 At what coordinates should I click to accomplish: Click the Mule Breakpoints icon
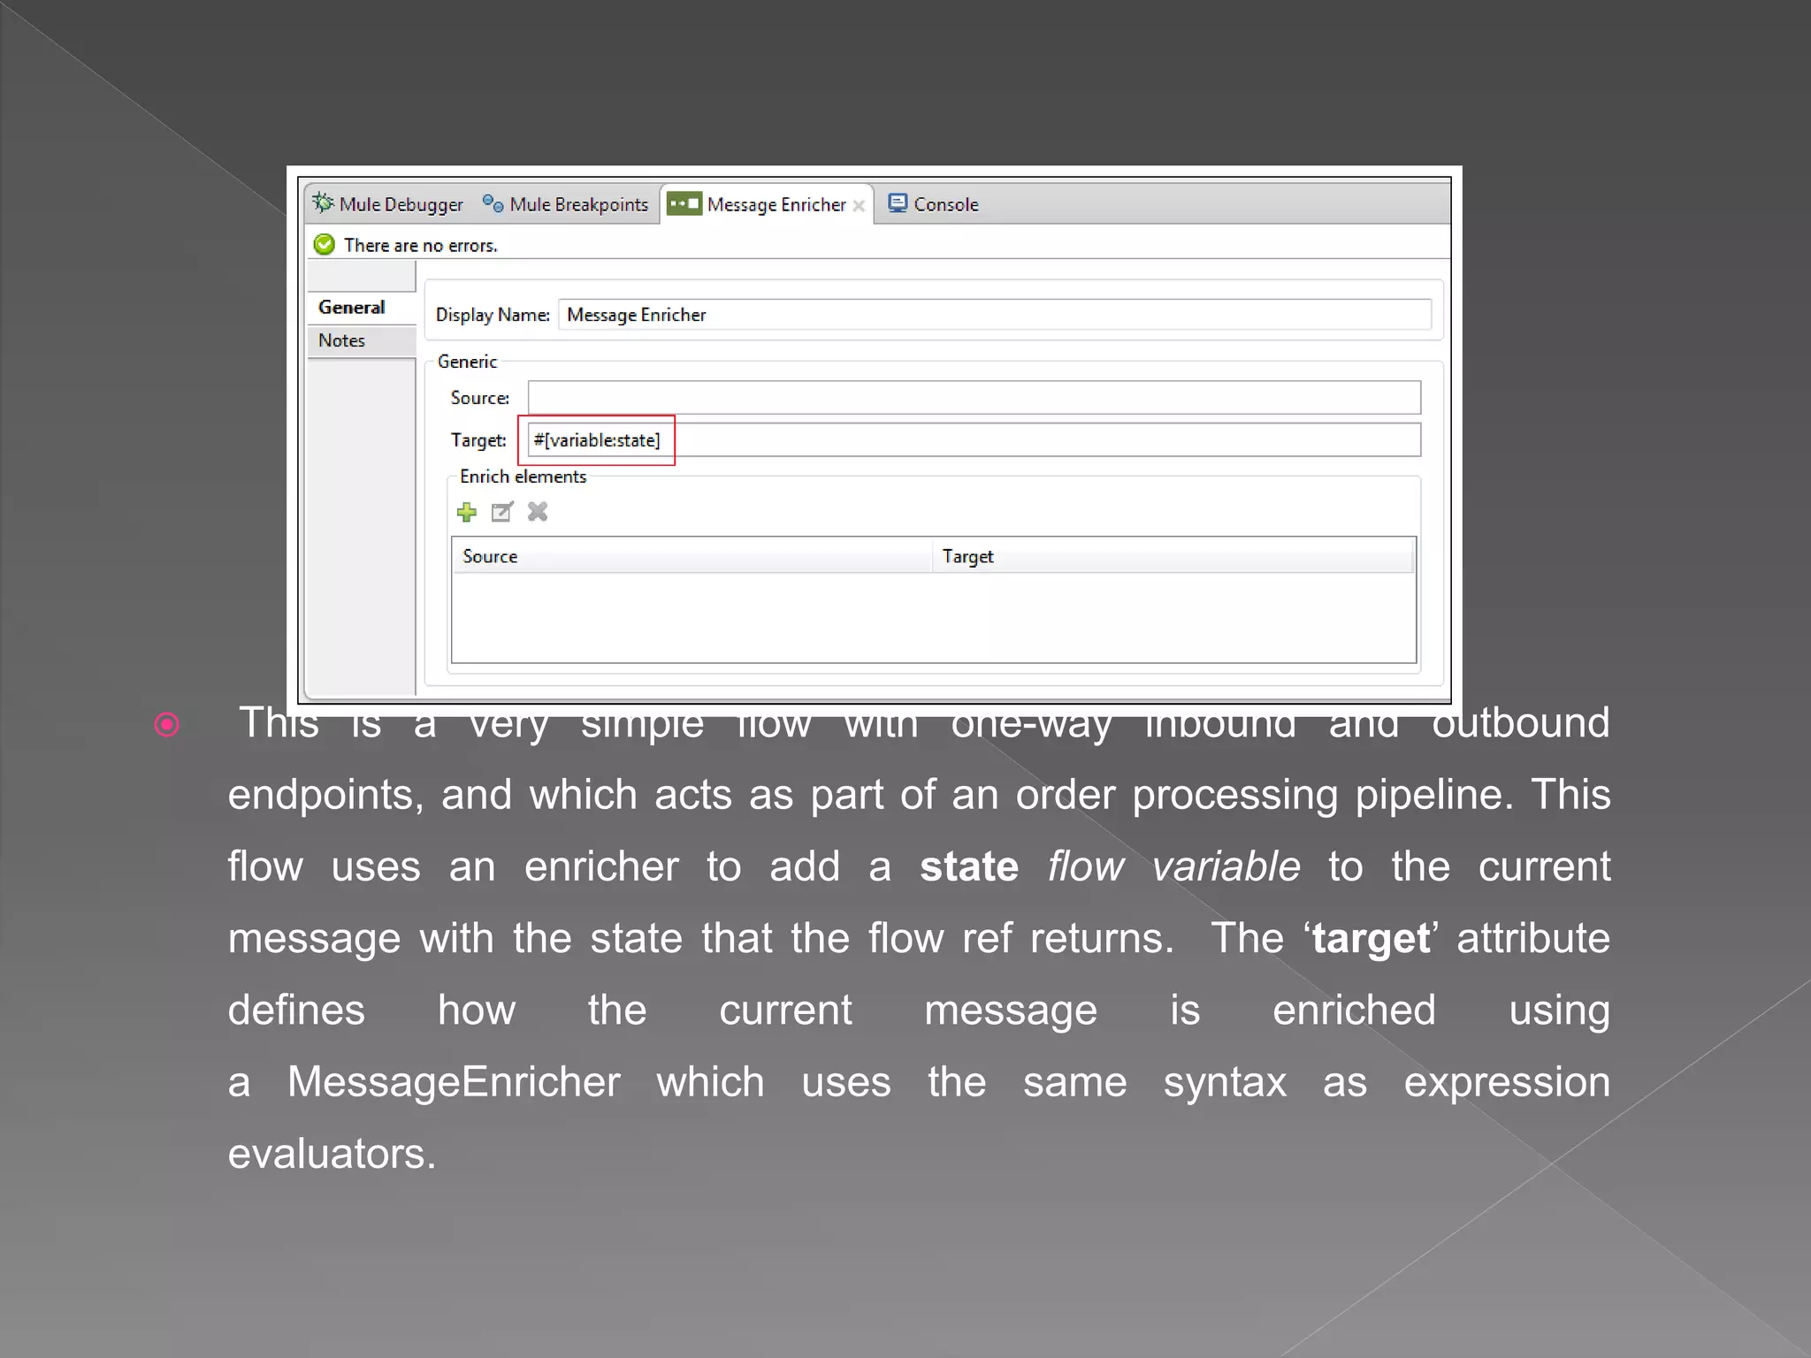tap(493, 203)
